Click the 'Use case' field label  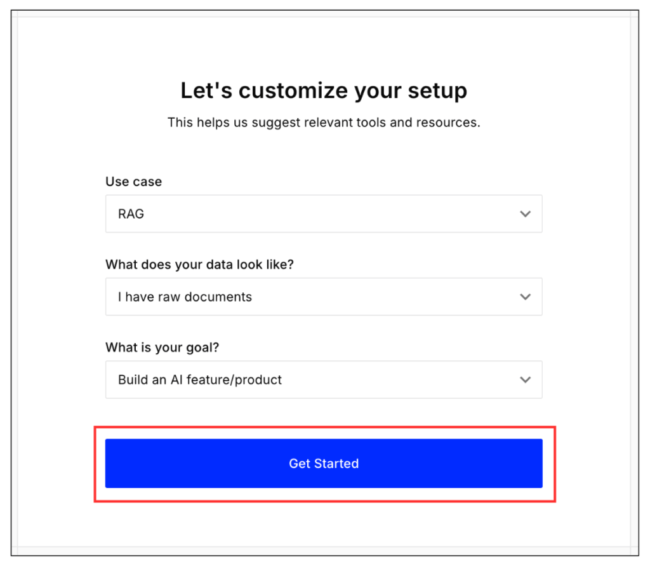coord(133,182)
